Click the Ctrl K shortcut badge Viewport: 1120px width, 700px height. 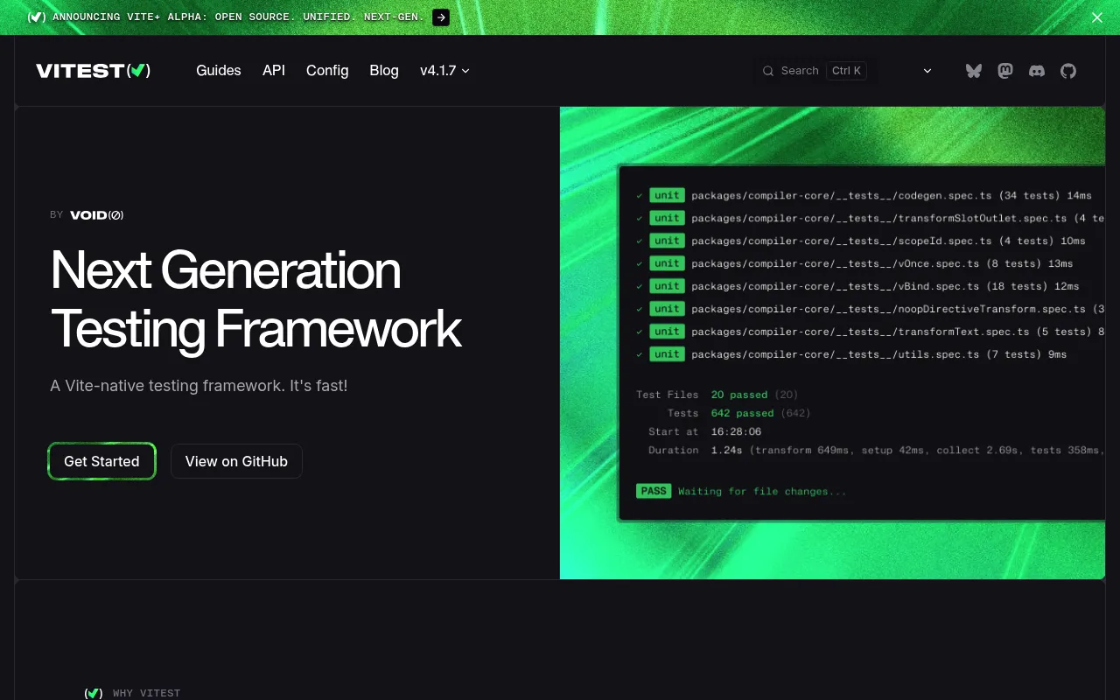(x=846, y=71)
